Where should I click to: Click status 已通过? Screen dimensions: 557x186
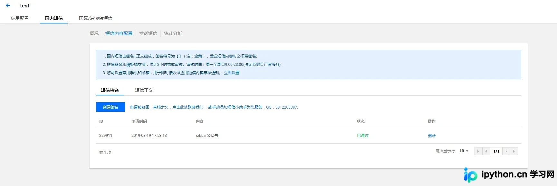(x=363, y=136)
